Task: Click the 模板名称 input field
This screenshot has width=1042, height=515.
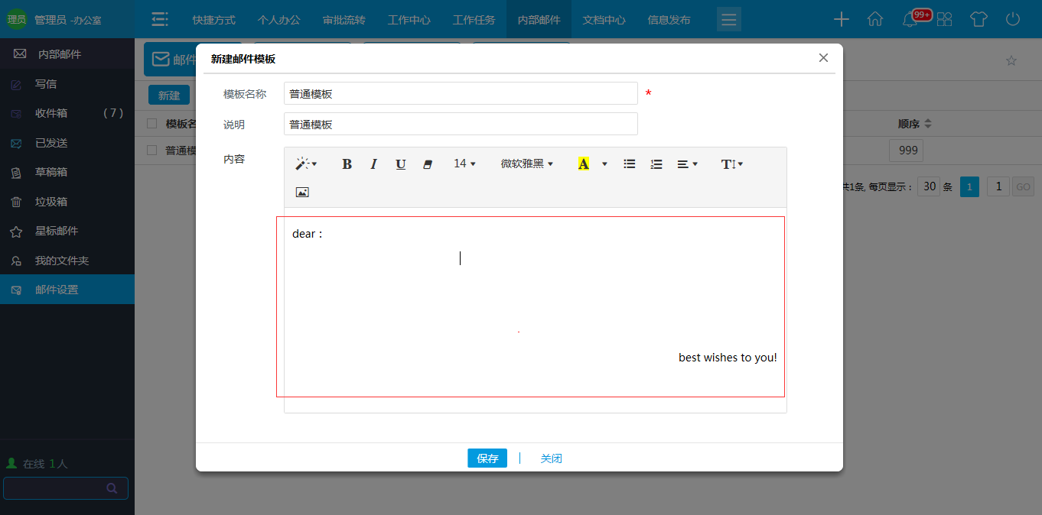Action: (460, 94)
